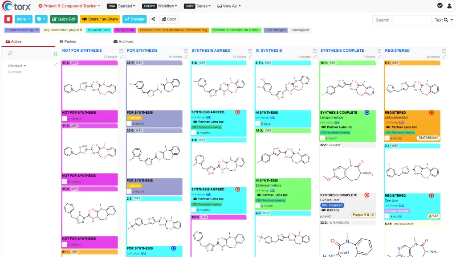Select Original docked ligand series swatch

tap(22, 30)
